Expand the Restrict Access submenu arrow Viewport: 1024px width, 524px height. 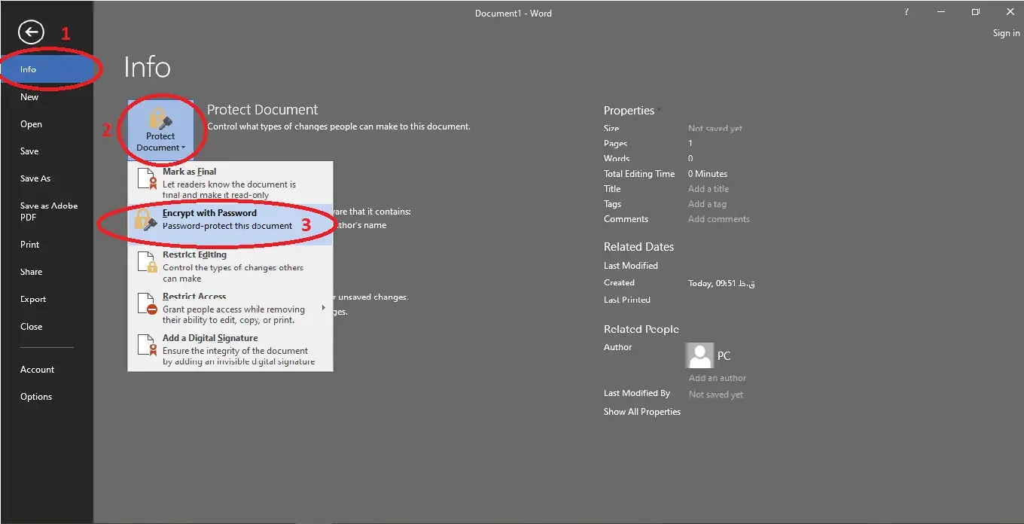(x=324, y=307)
